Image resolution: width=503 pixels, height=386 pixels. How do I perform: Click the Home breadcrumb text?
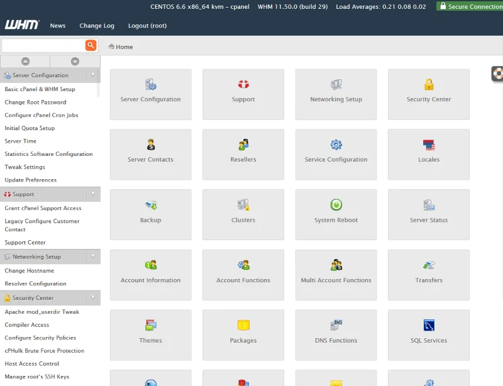[124, 47]
